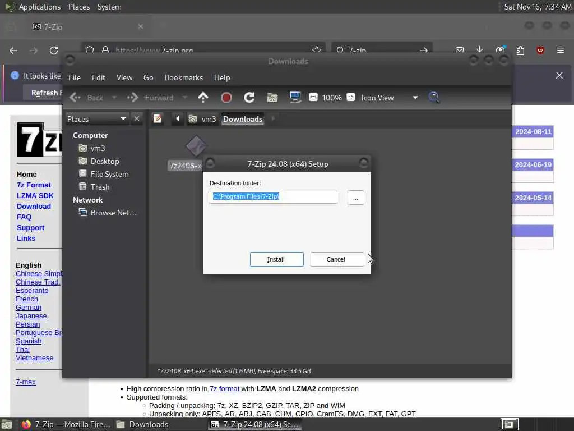Open the Download link on 7-zip.org
Image resolution: width=574 pixels, height=431 pixels.
34,207
